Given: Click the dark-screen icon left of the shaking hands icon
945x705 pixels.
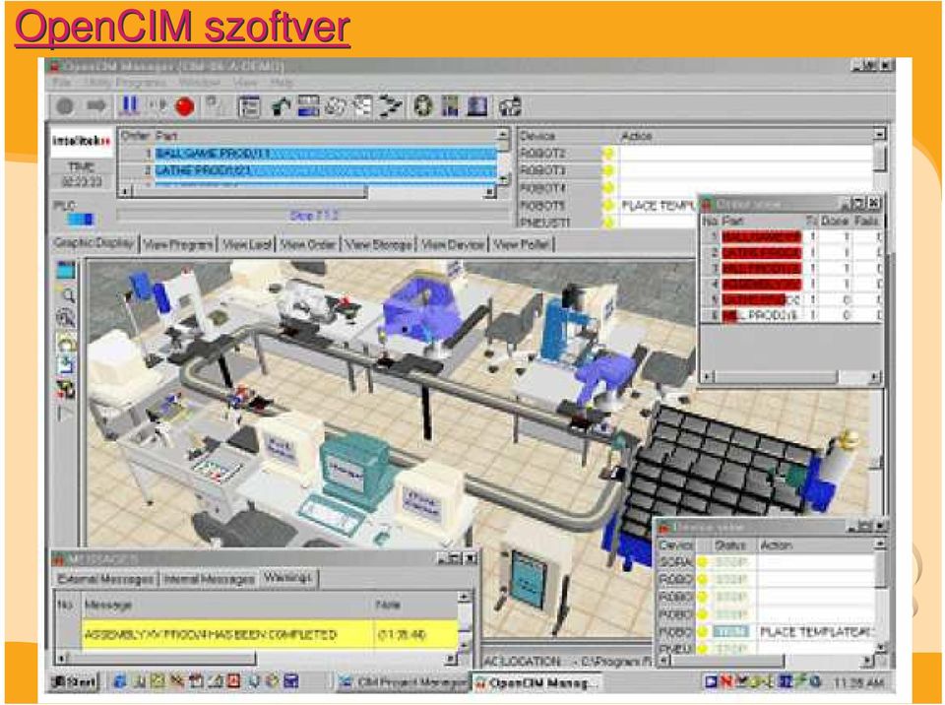Looking at the screenshot, I should coord(308,106).
